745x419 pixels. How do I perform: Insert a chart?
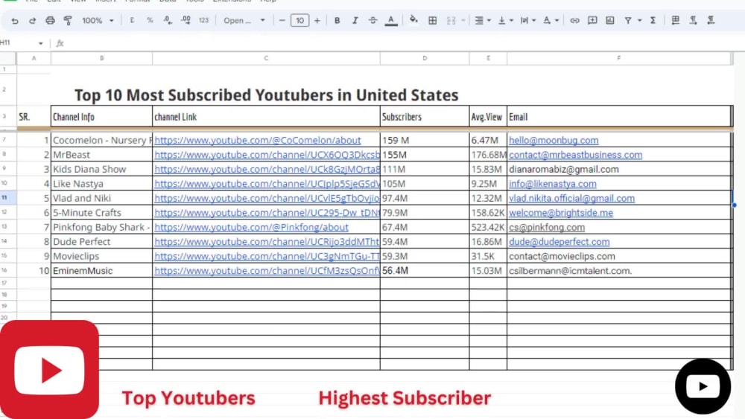point(610,20)
